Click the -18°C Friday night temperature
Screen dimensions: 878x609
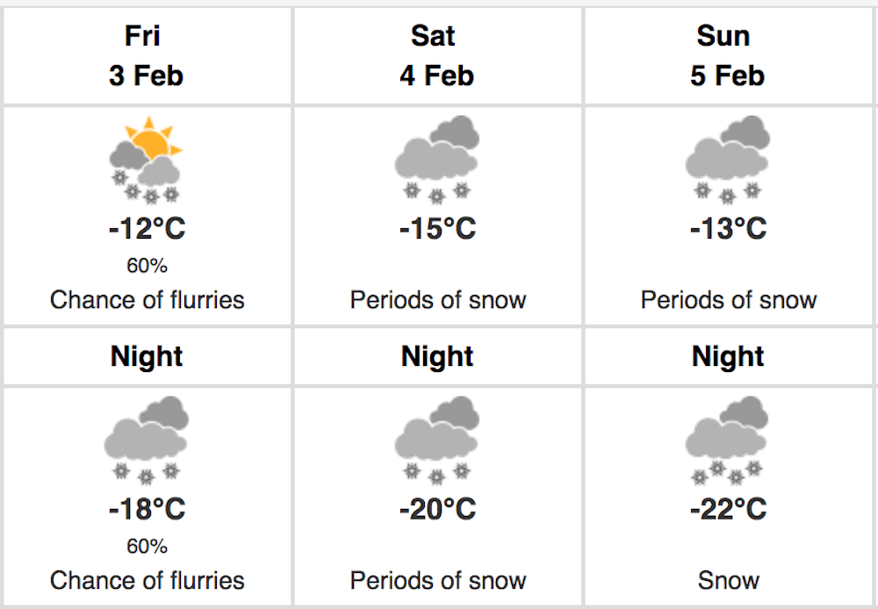147,509
